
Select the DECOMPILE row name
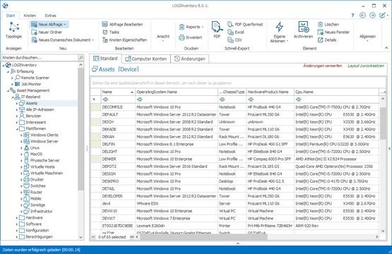click(x=112, y=107)
